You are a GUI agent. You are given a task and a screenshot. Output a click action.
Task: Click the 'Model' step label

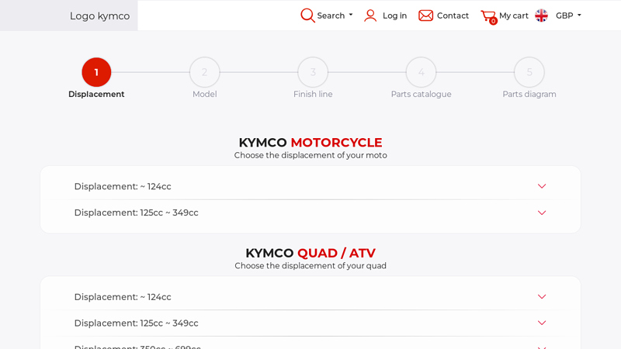pyautogui.click(x=204, y=94)
